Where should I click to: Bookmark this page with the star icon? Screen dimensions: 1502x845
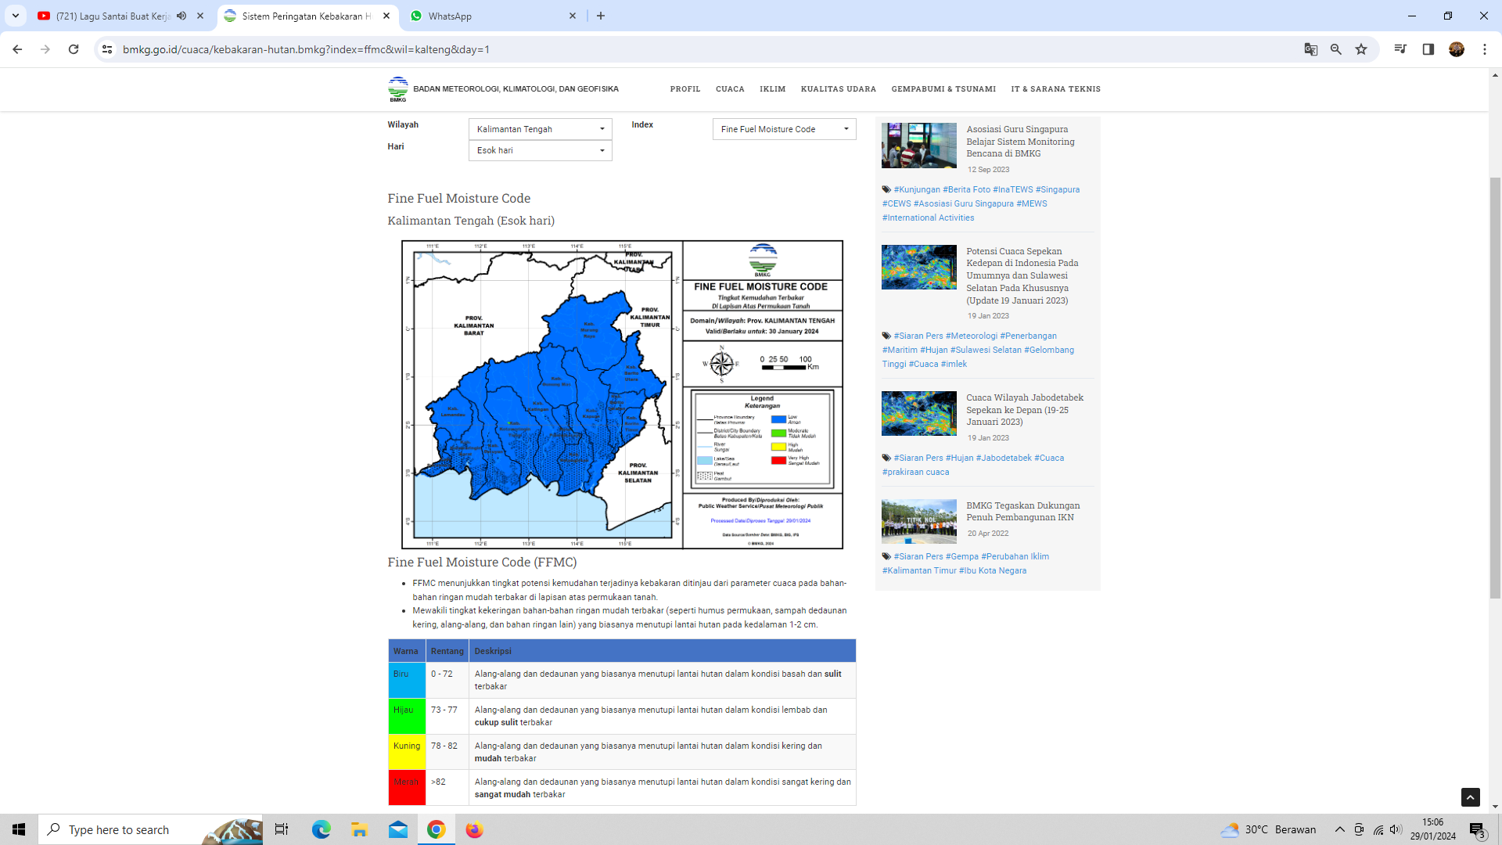click(1361, 49)
